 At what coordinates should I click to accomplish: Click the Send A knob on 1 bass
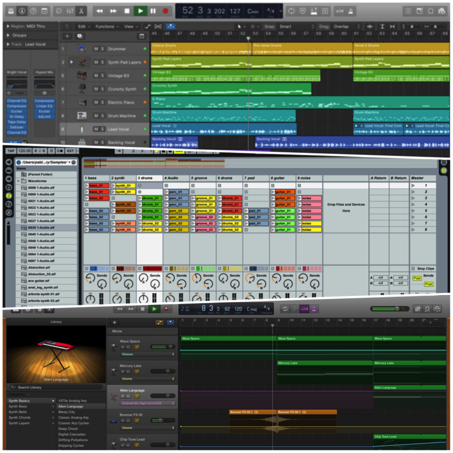pyautogui.click(x=90, y=278)
